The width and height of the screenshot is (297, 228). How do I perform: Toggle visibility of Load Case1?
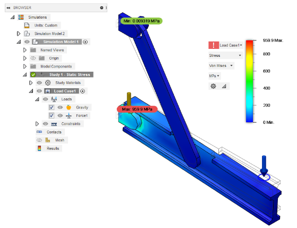(x=39, y=91)
